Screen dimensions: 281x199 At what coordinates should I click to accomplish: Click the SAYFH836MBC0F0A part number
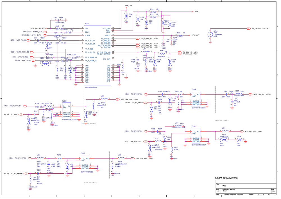tap(199, 145)
